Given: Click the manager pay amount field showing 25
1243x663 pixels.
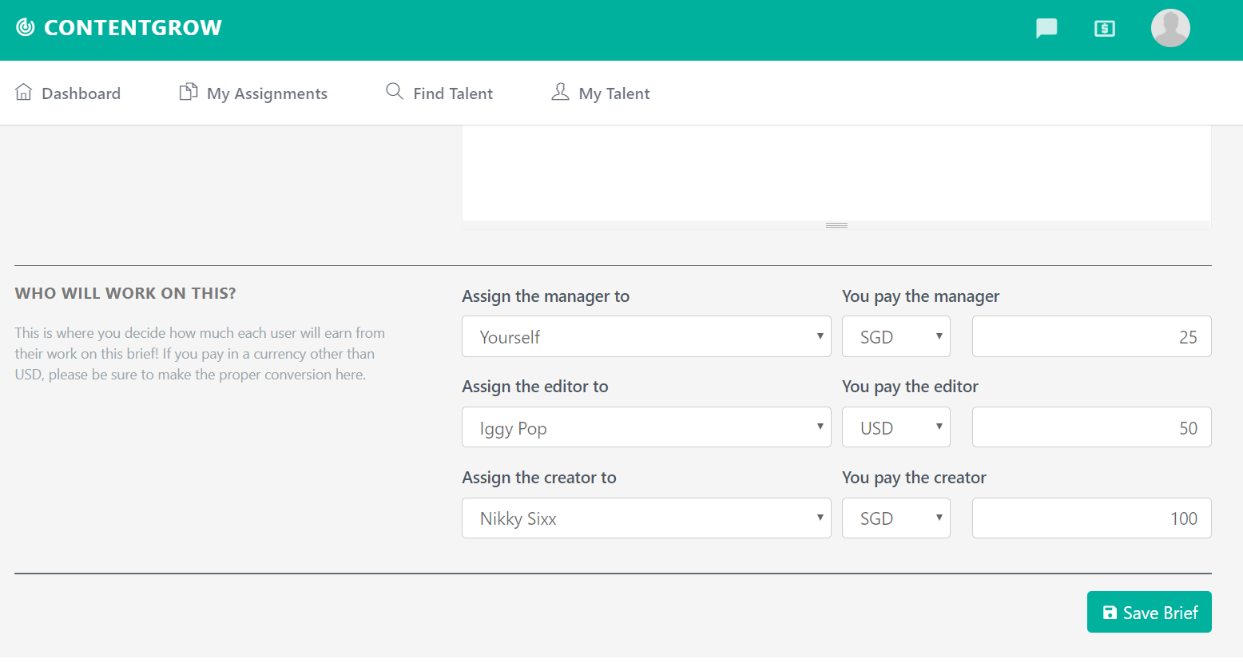Looking at the screenshot, I should coord(1091,336).
